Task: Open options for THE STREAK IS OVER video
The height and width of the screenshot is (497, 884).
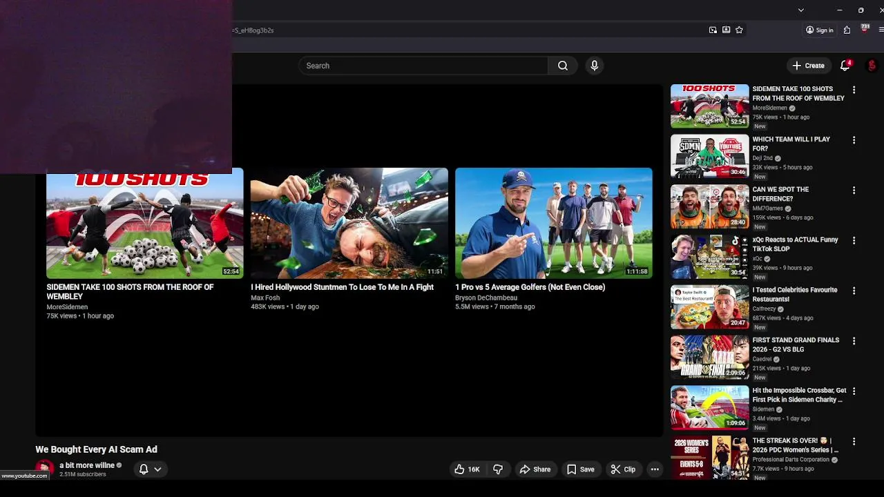Action: coord(854,442)
